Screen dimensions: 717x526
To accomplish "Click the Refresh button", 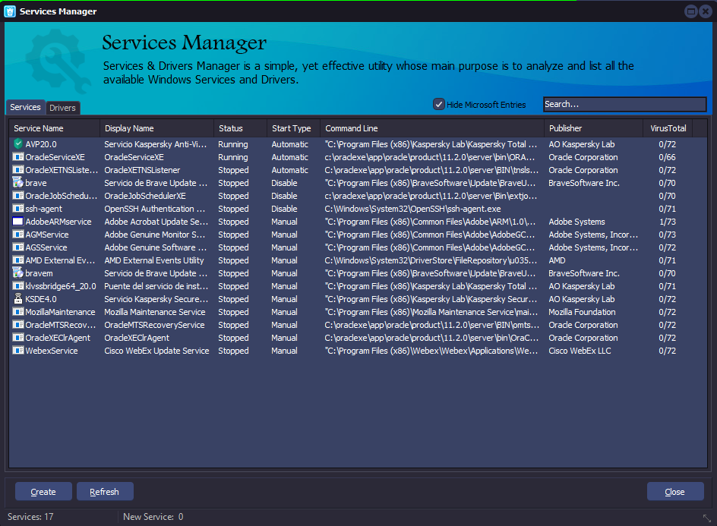I will click(105, 492).
